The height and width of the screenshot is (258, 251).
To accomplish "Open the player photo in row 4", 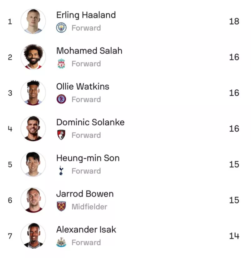I will 33,129.
